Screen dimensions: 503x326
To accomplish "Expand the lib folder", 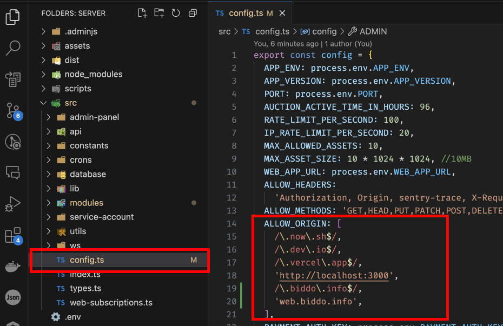I will click(x=49, y=189).
